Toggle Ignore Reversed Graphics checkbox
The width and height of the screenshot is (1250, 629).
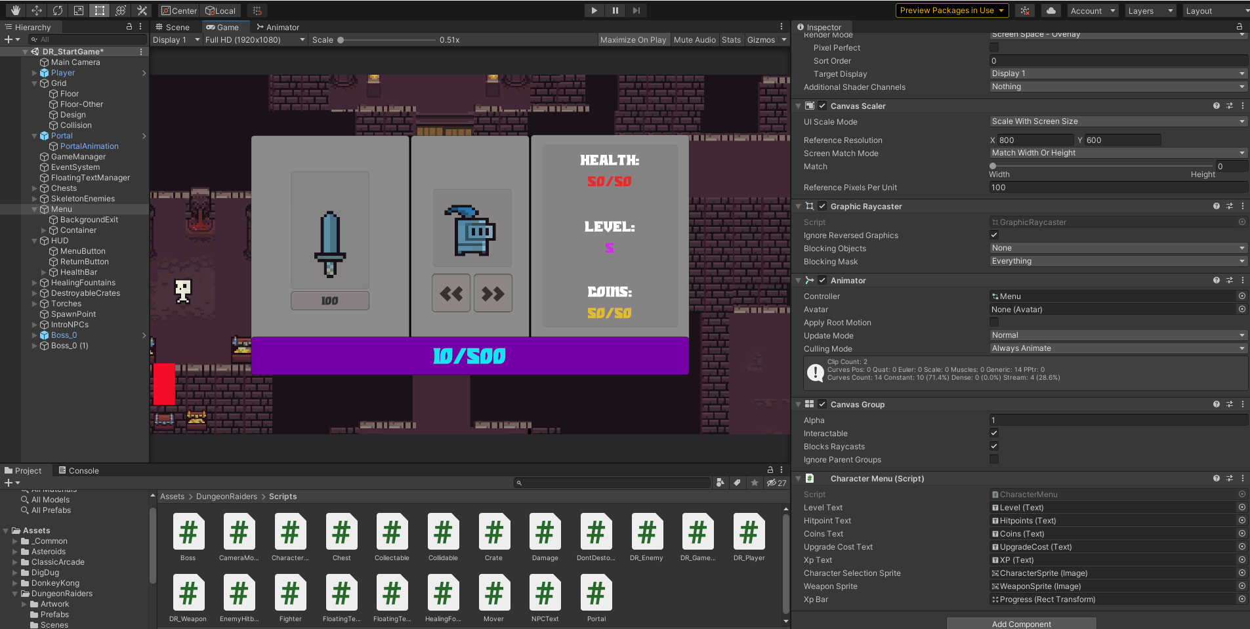994,235
